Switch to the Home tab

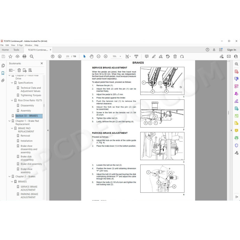pyautogui.click(x=5, y=50)
